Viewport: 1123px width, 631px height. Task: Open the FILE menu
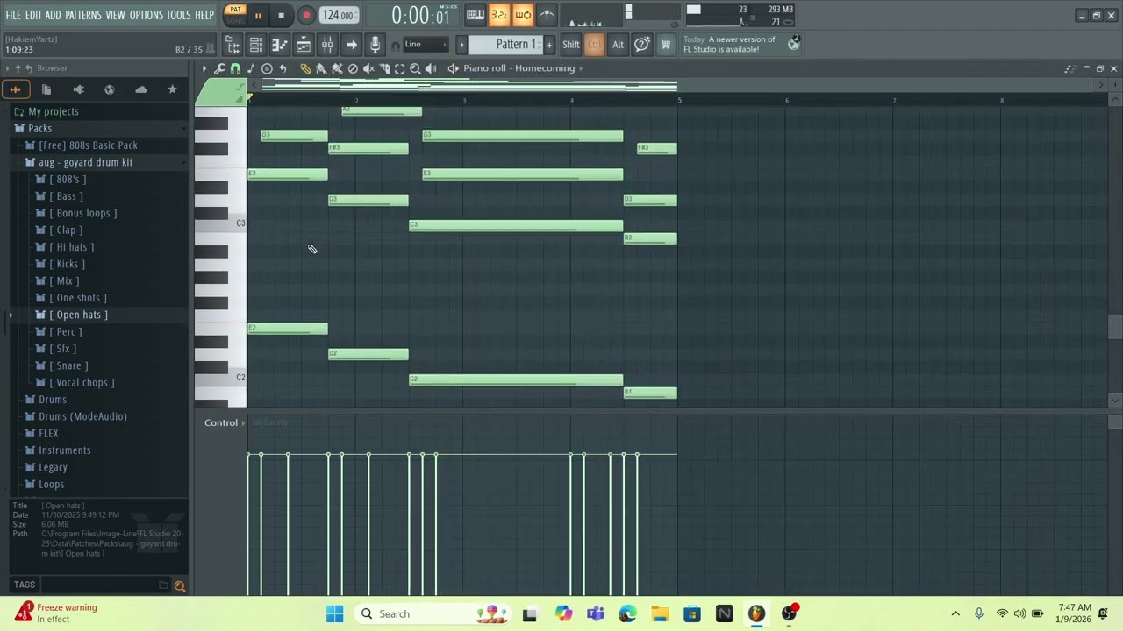(x=13, y=15)
